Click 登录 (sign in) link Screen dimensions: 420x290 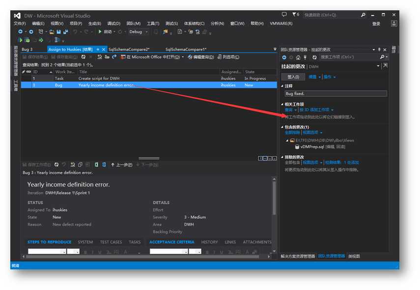(x=376, y=24)
